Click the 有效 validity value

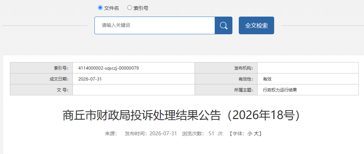pyautogui.click(x=267, y=79)
